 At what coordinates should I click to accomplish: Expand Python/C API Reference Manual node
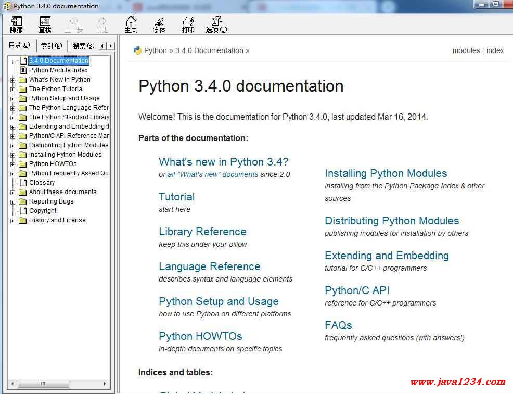coord(13,136)
